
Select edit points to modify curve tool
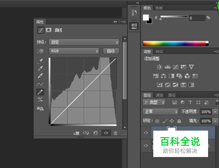pyautogui.click(x=40, y=84)
